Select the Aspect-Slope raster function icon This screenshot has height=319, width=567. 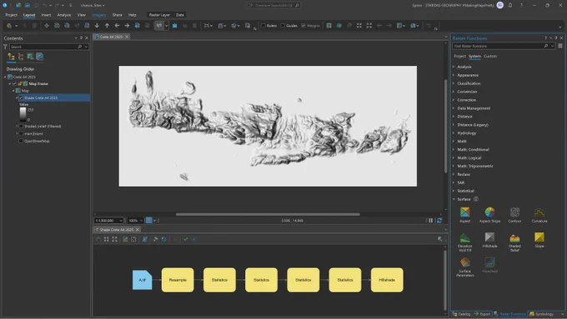point(489,212)
